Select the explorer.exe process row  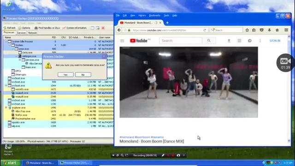tap(59, 107)
